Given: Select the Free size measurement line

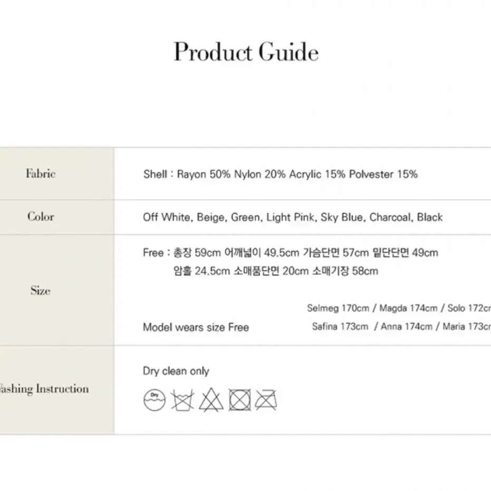Looking at the screenshot, I should [x=291, y=253].
